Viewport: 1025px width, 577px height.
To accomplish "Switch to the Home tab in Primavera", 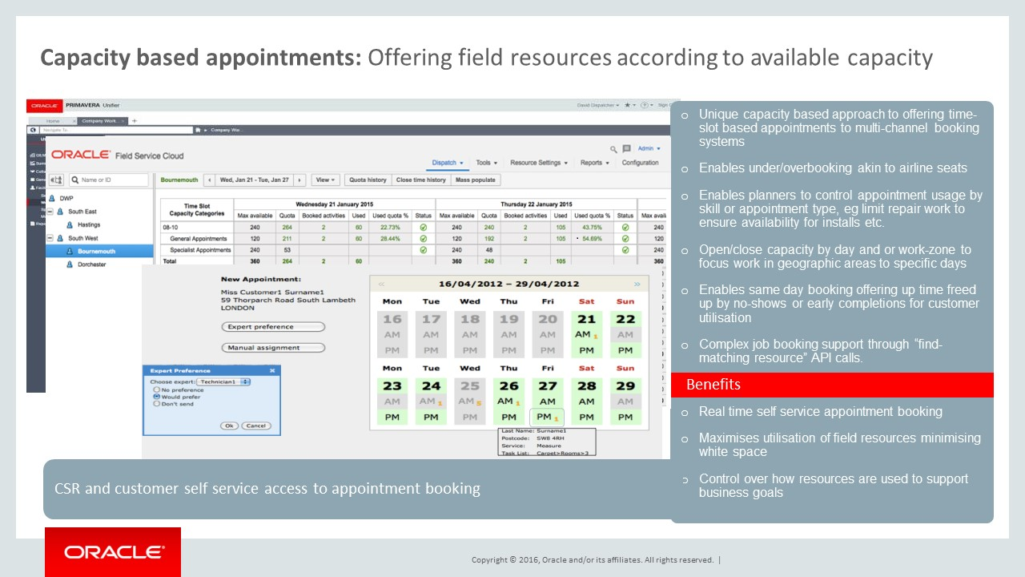I will click(x=52, y=120).
